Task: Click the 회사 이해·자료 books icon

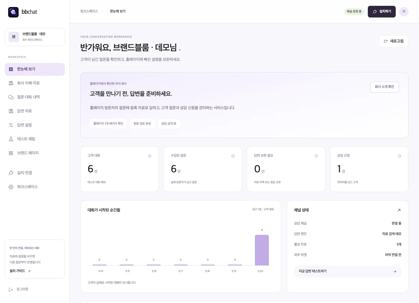Action: 11,83
